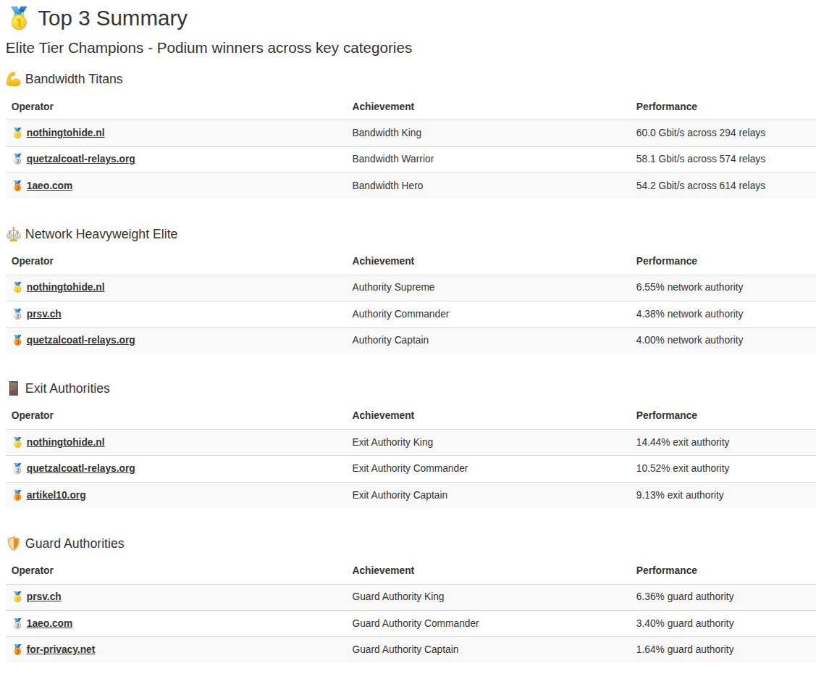Click the gold medal icon in Bandwidth Titans table

pyautogui.click(x=17, y=133)
